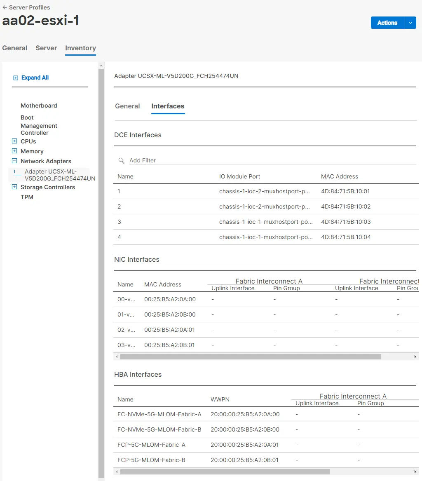Click the Actions button
This screenshot has width=422, height=481.
[387, 23]
